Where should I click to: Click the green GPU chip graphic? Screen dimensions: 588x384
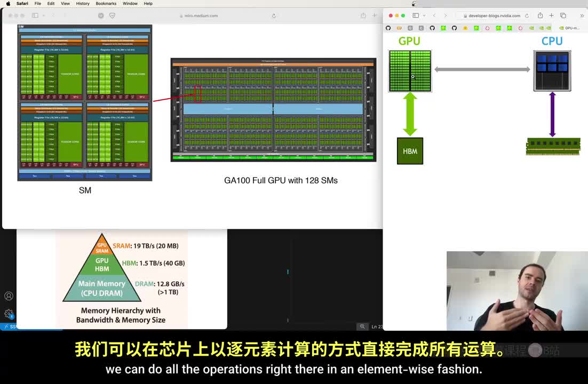410,71
